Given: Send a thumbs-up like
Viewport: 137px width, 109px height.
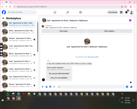Looking at the screenshot, I should click(131, 87).
